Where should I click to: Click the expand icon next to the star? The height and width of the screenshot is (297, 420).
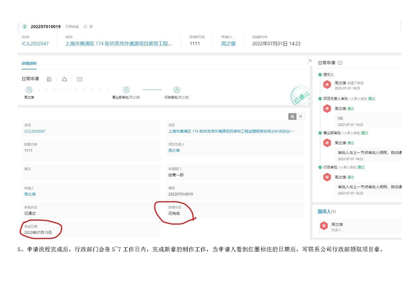[91, 26]
